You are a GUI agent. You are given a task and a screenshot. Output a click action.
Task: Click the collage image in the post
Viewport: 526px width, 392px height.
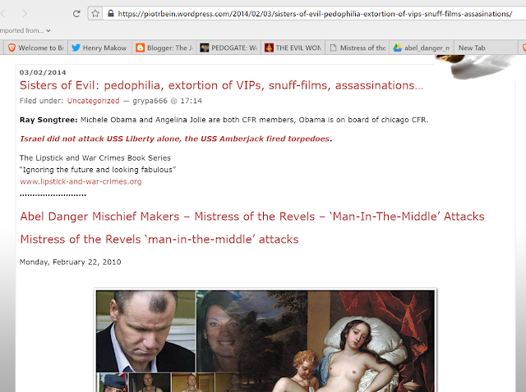pyautogui.click(x=265, y=341)
